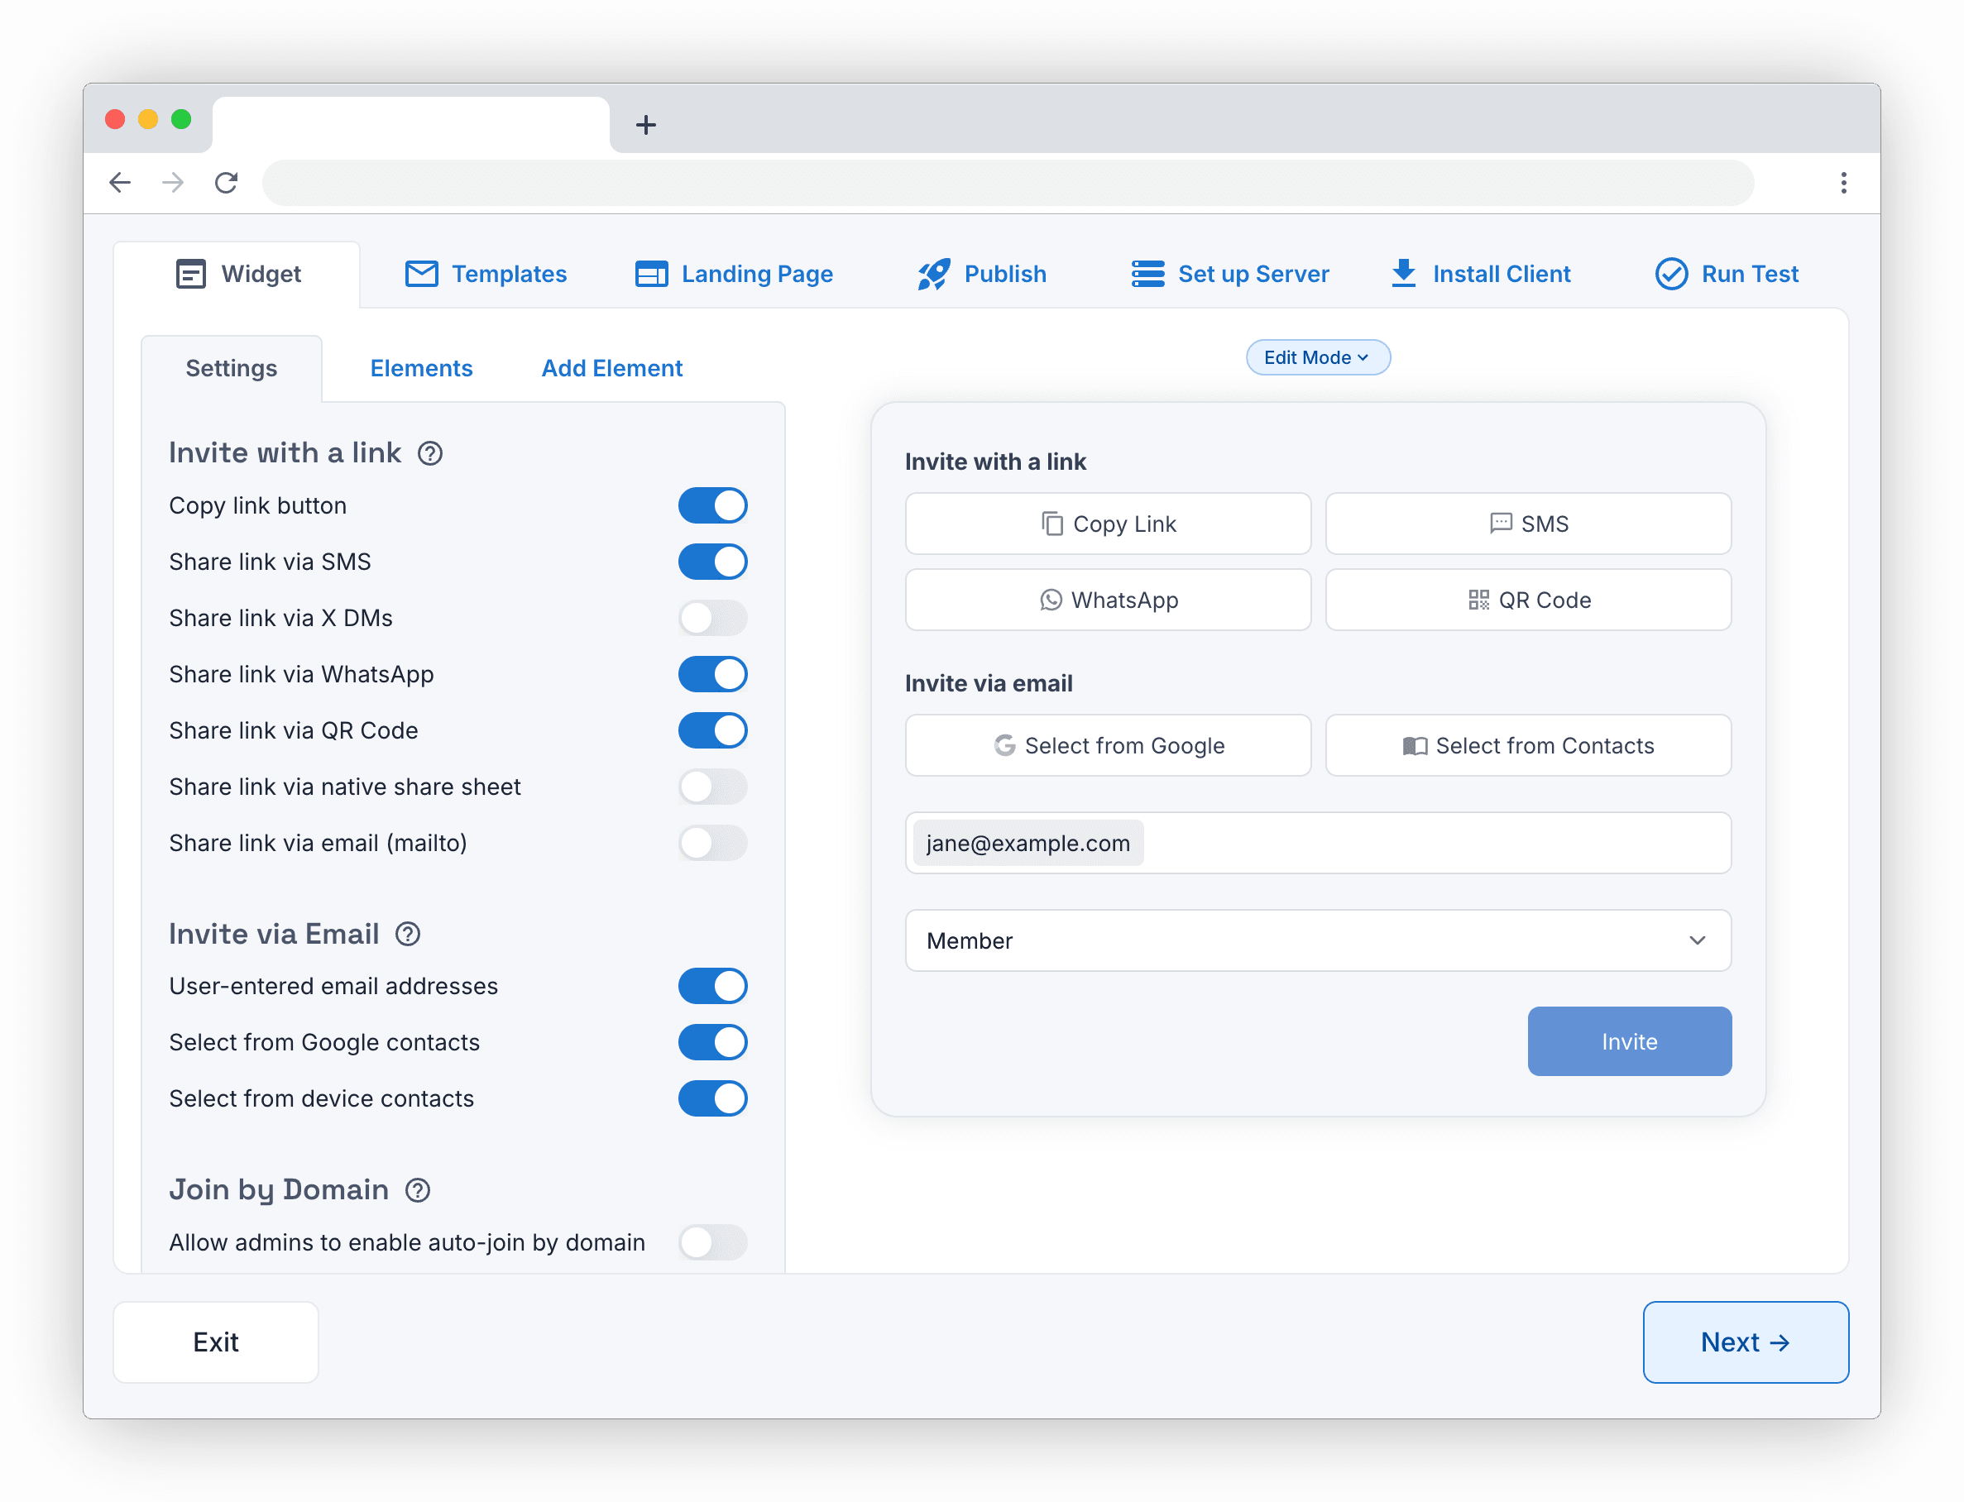Screen dimensions: 1964x1502
Task: Click the Install Client download icon
Action: point(1401,274)
